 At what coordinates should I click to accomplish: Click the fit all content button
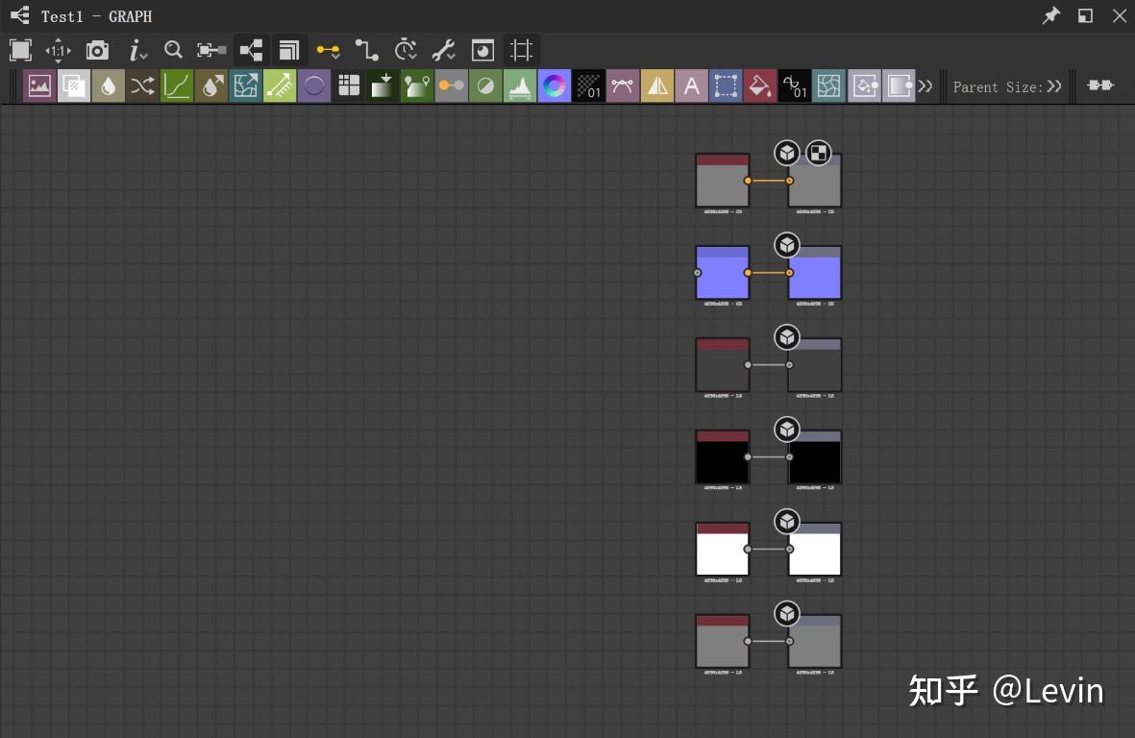coord(19,50)
